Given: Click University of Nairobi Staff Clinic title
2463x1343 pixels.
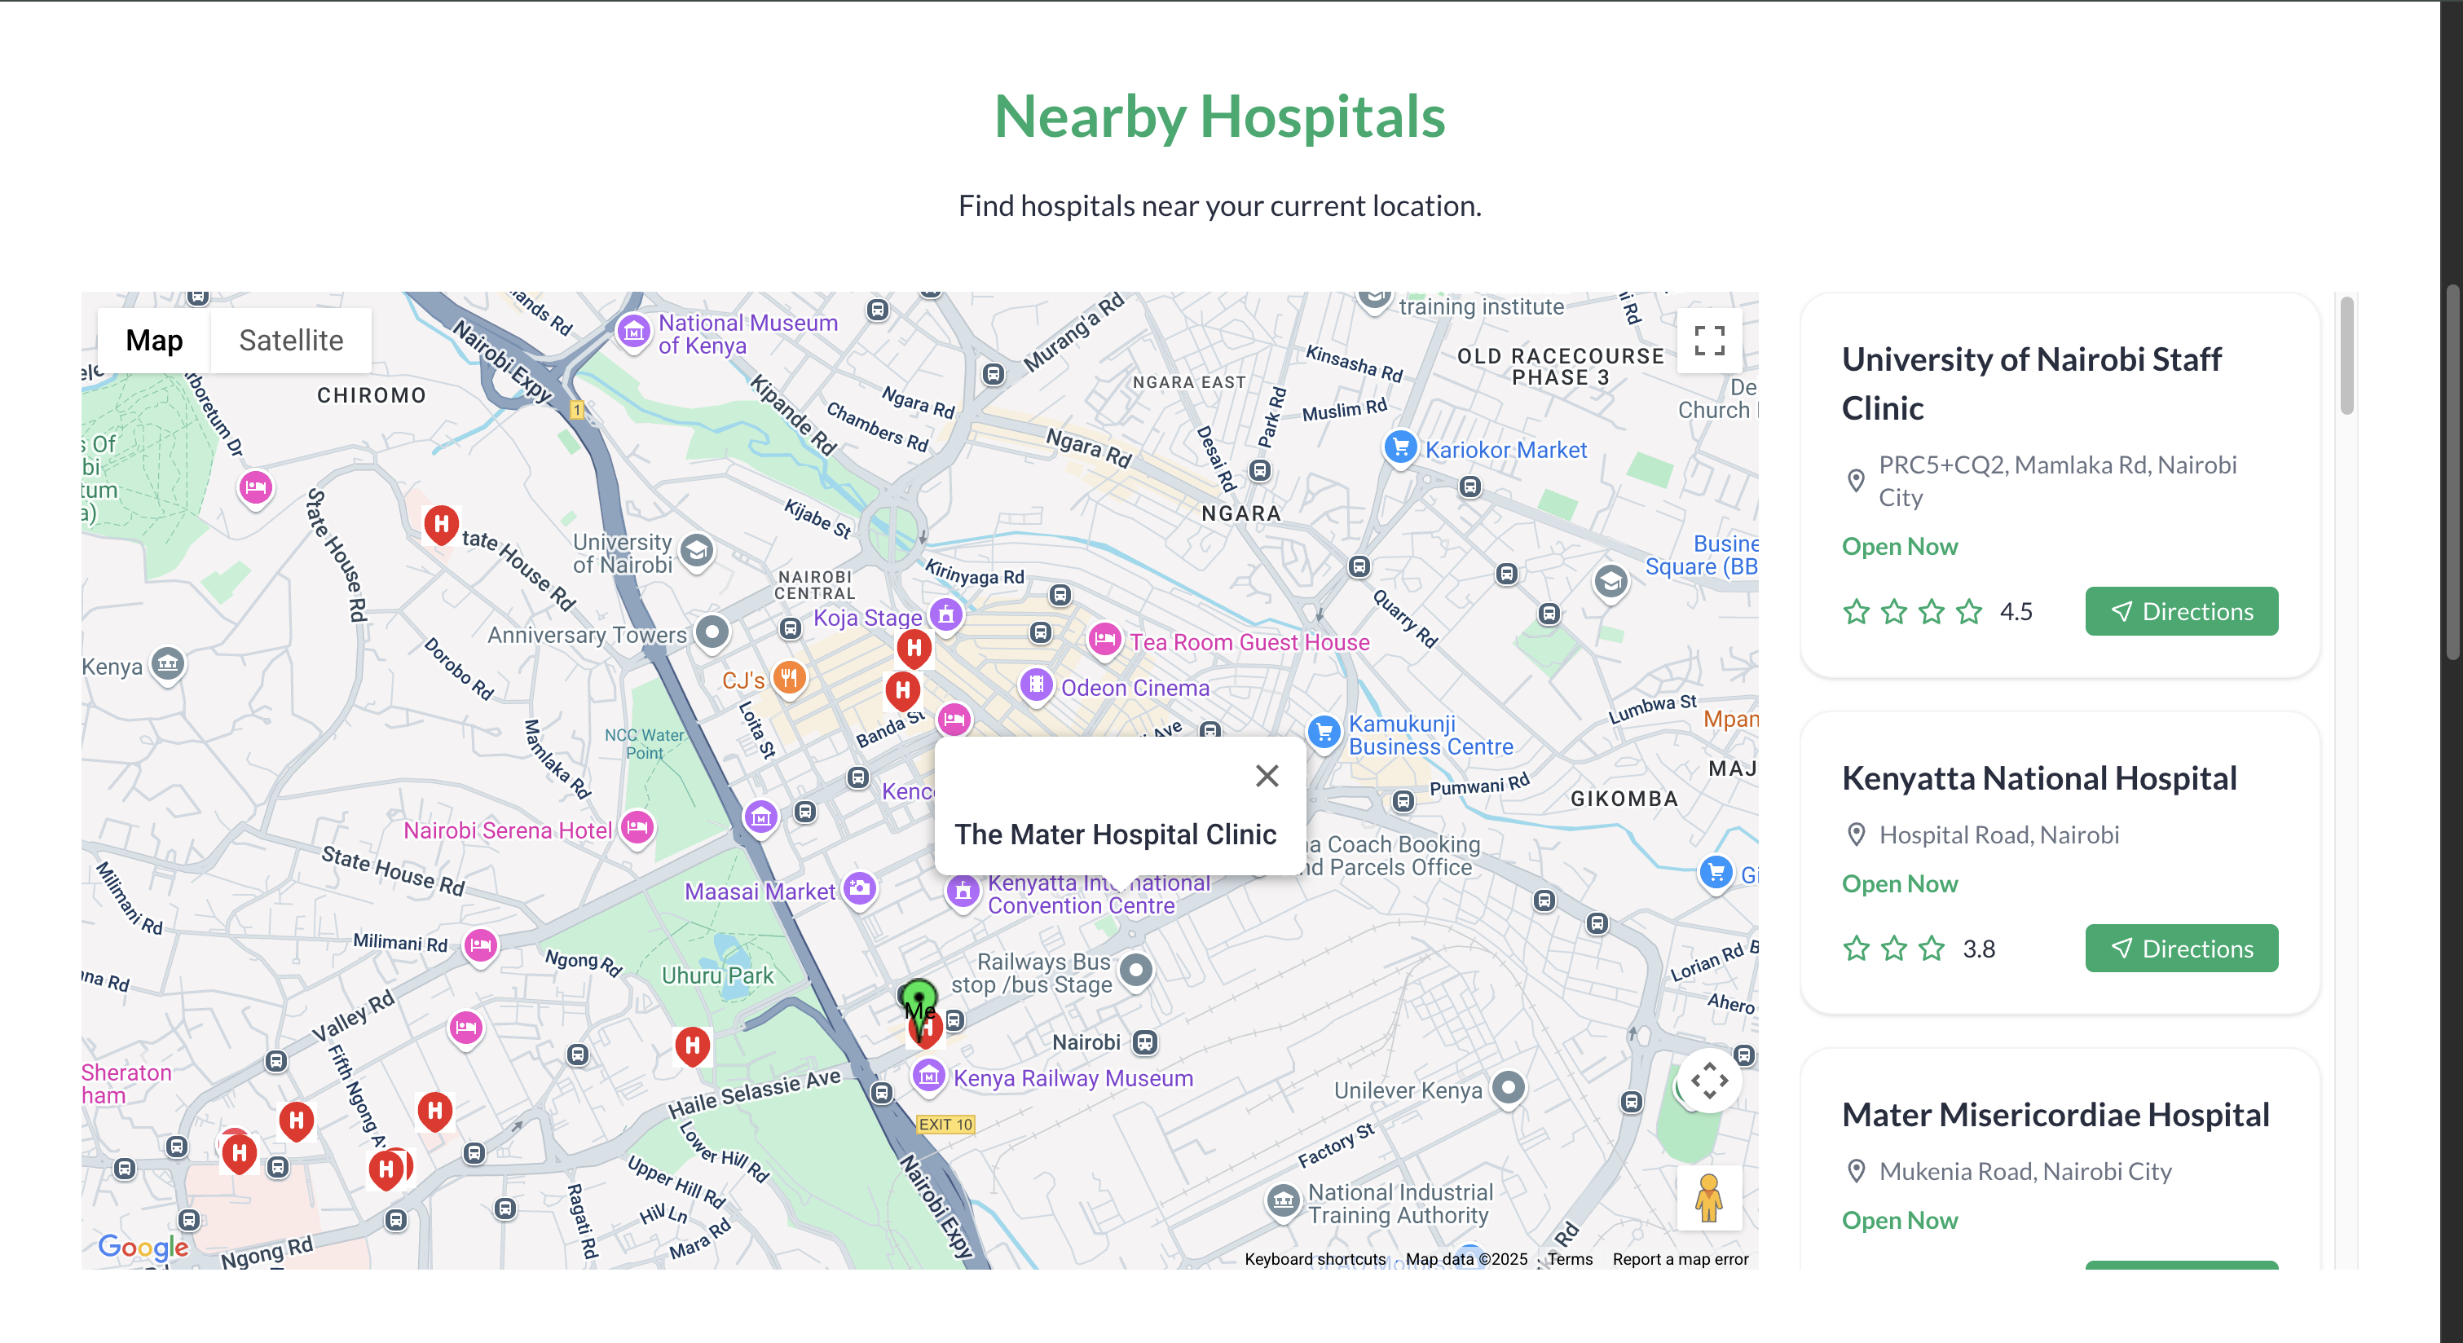Looking at the screenshot, I should (x=2032, y=383).
